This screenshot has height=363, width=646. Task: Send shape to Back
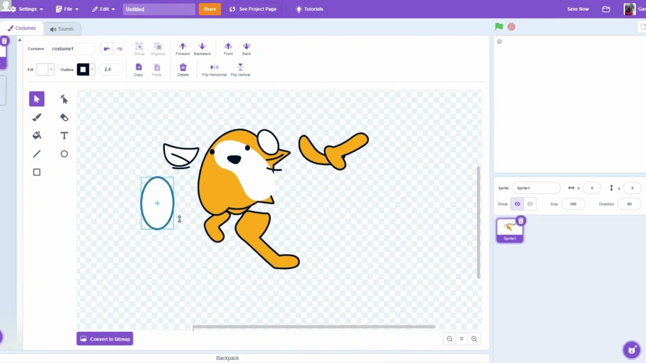coord(246,49)
